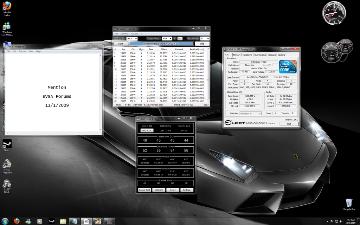Open EVGA Precision desktop shortcut

coord(7,165)
